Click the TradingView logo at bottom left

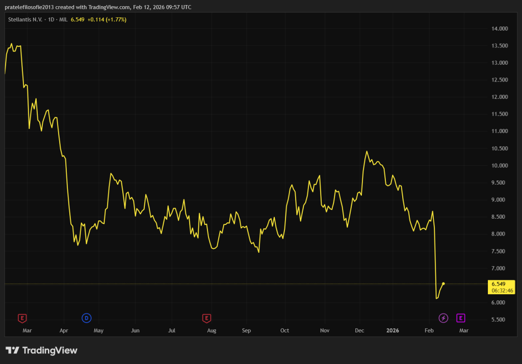coord(41,350)
